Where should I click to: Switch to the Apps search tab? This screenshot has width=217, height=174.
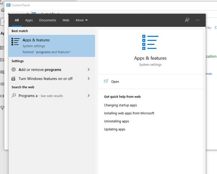[29, 20]
